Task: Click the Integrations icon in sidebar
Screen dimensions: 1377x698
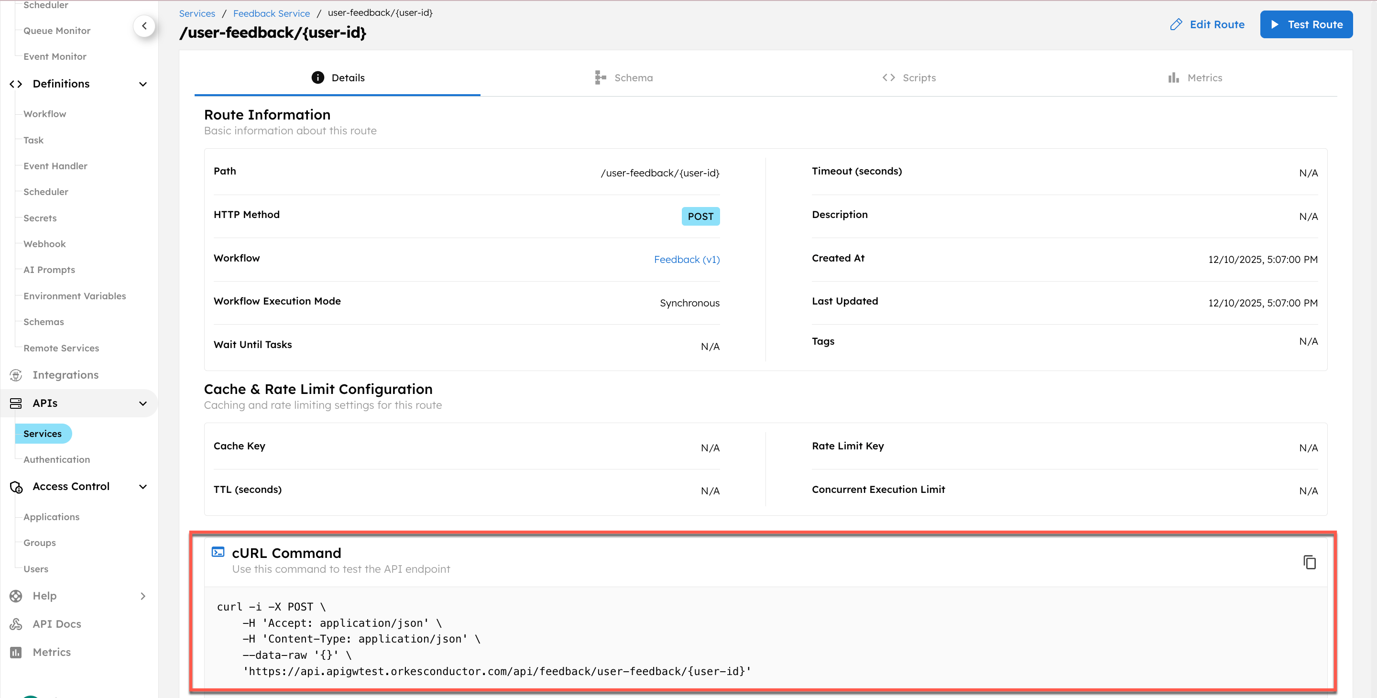Action: [15, 375]
